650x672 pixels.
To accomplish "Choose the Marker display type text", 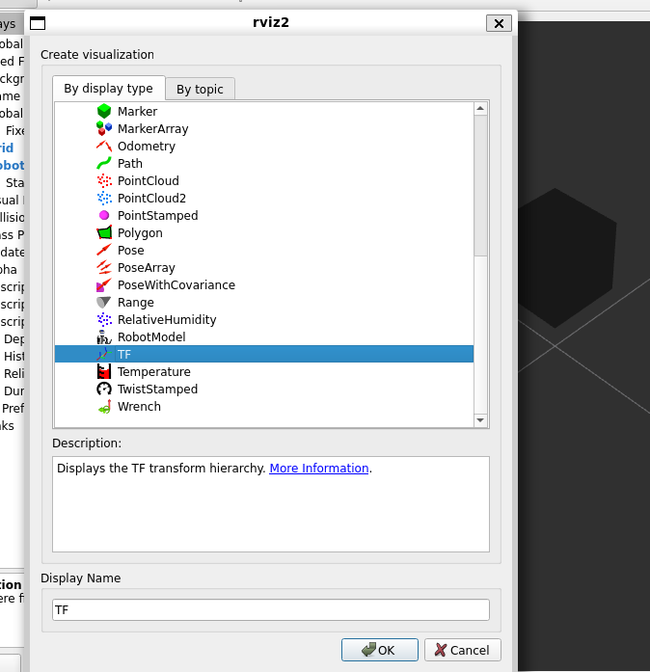I will [x=137, y=112].
